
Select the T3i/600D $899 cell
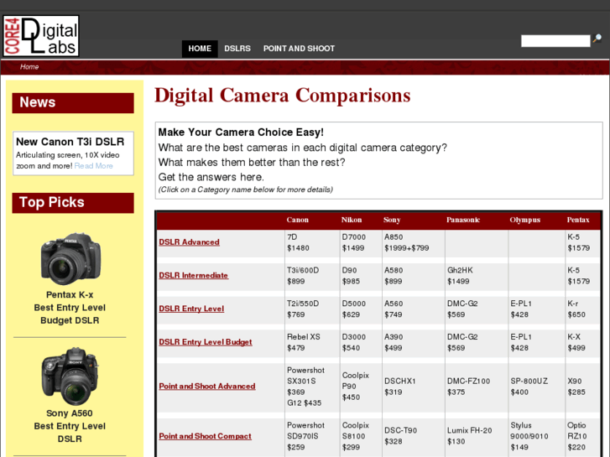312,276
